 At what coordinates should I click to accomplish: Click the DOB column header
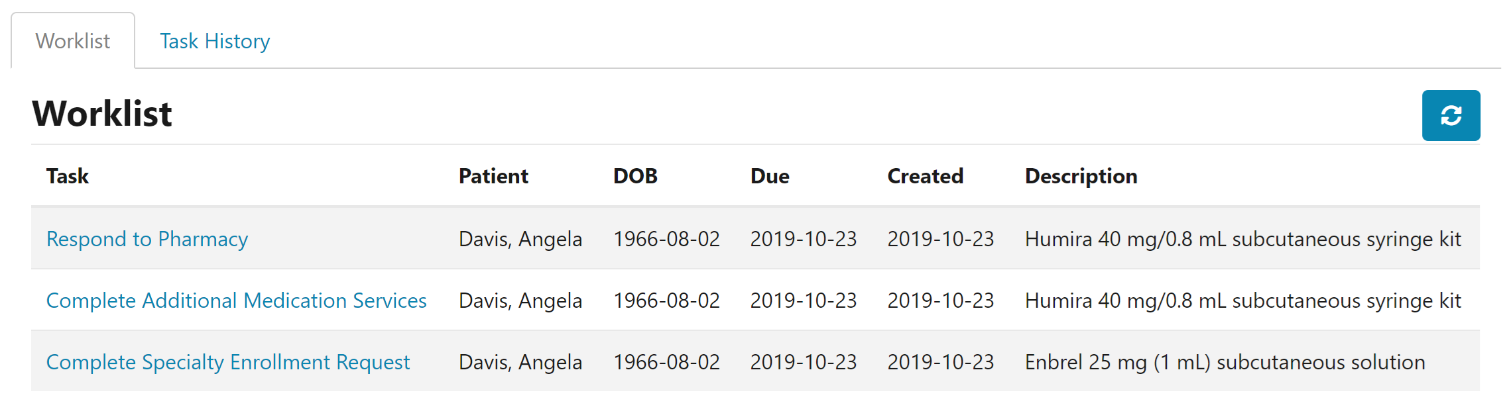click(635, 176)
